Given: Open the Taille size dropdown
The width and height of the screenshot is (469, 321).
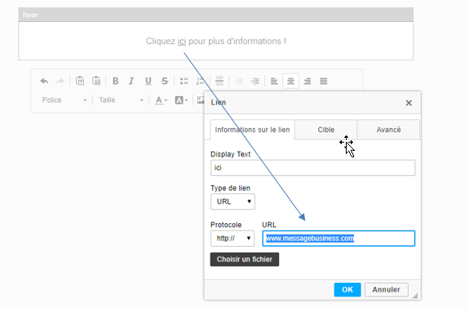Looking at the screenshot, I should click(x=122, y=100).
